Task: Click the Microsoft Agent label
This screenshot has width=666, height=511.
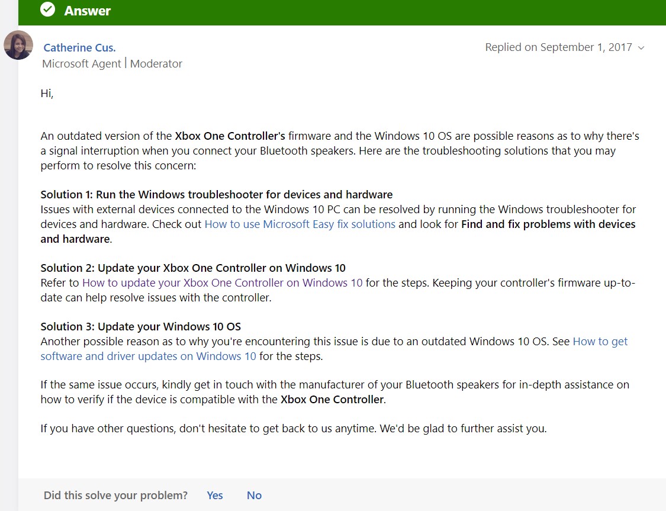Action: 82,64
